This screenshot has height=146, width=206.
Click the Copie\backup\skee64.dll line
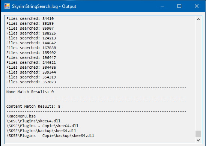coord(50,135)
